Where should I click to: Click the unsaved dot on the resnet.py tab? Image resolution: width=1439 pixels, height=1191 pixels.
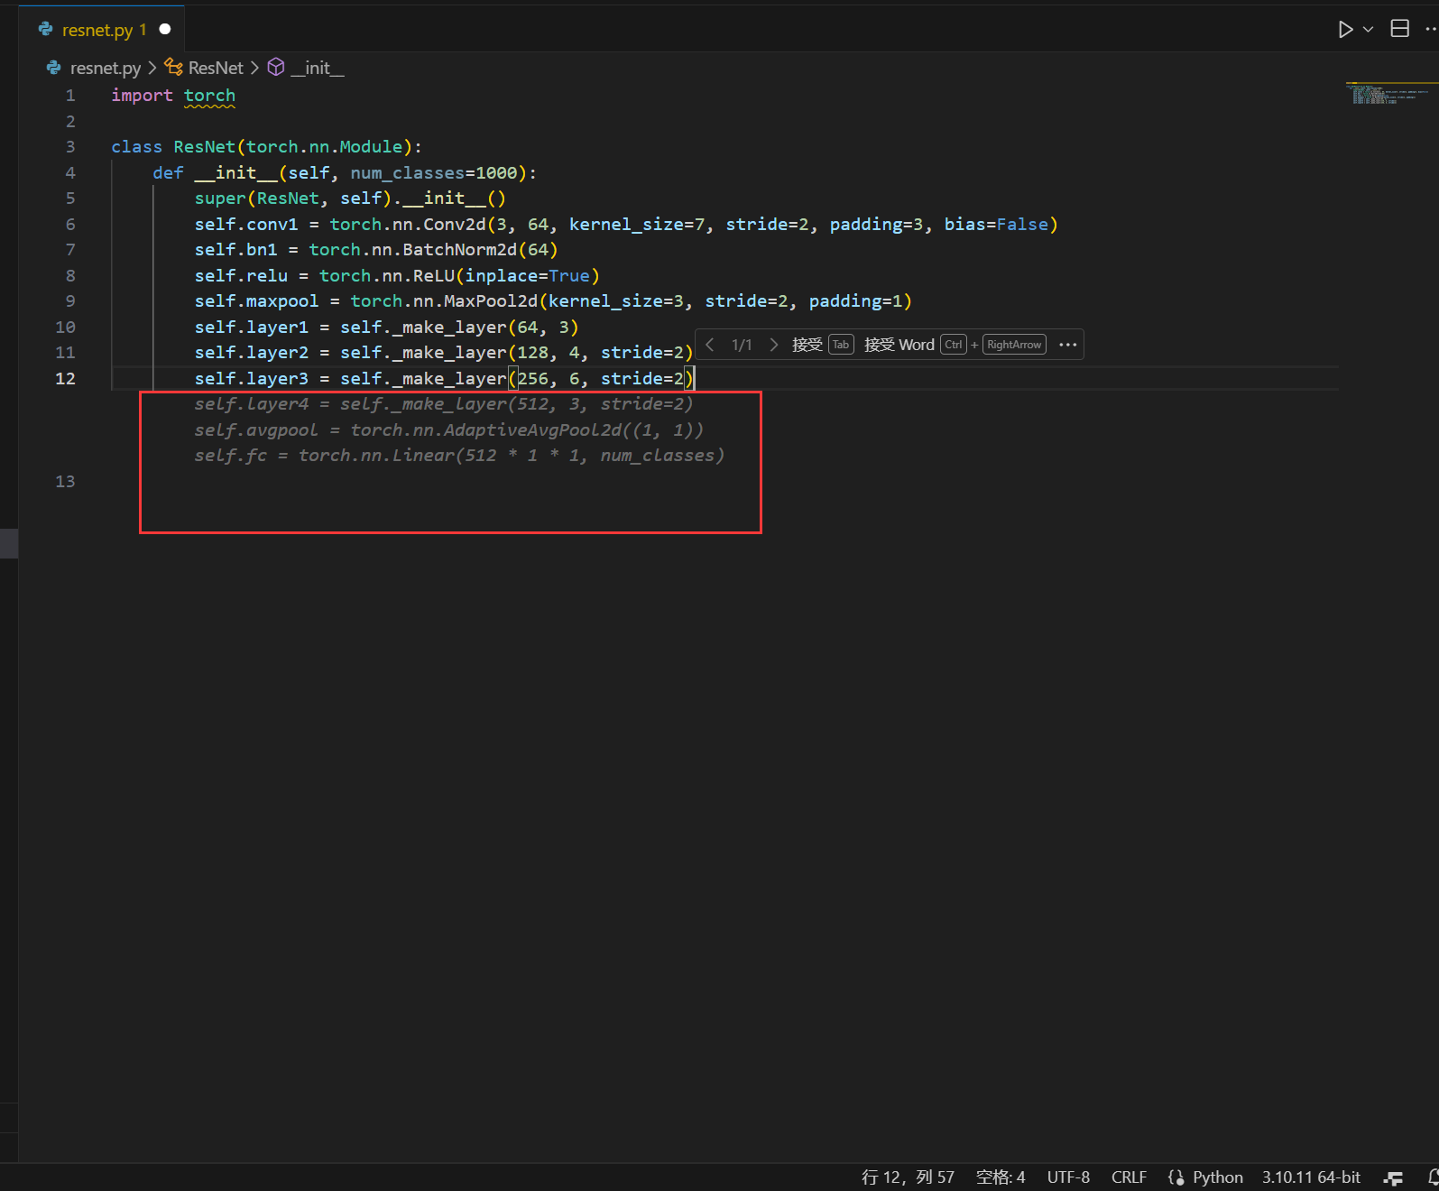pos(165,30)
